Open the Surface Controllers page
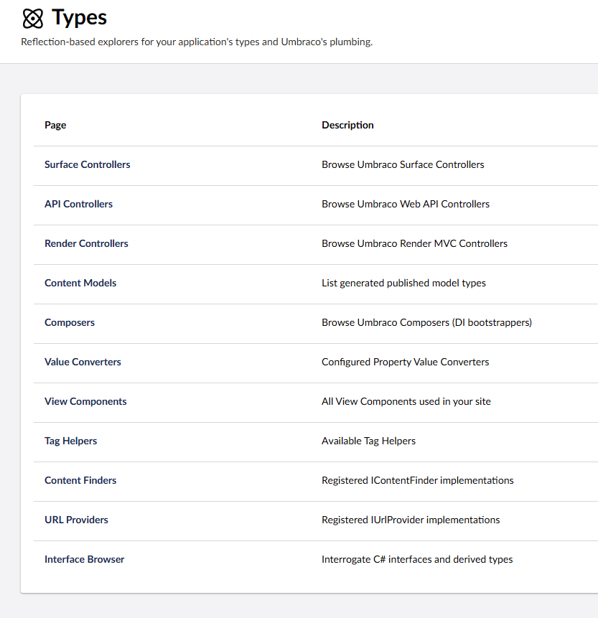Viewport: 598px width, 618px height. click(x=87, y=164)
